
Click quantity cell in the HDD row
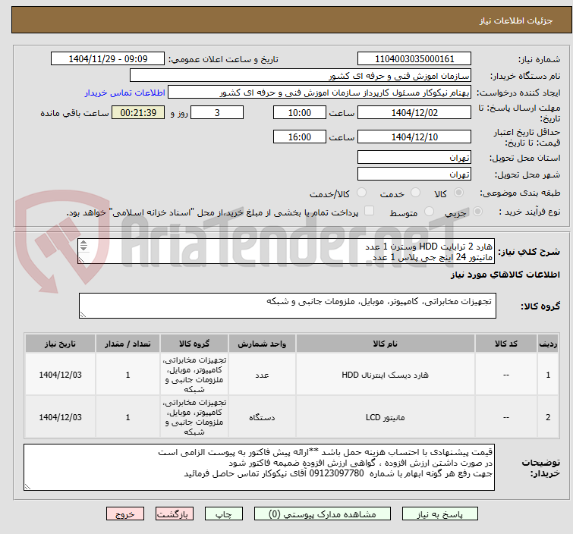[128, 375]
